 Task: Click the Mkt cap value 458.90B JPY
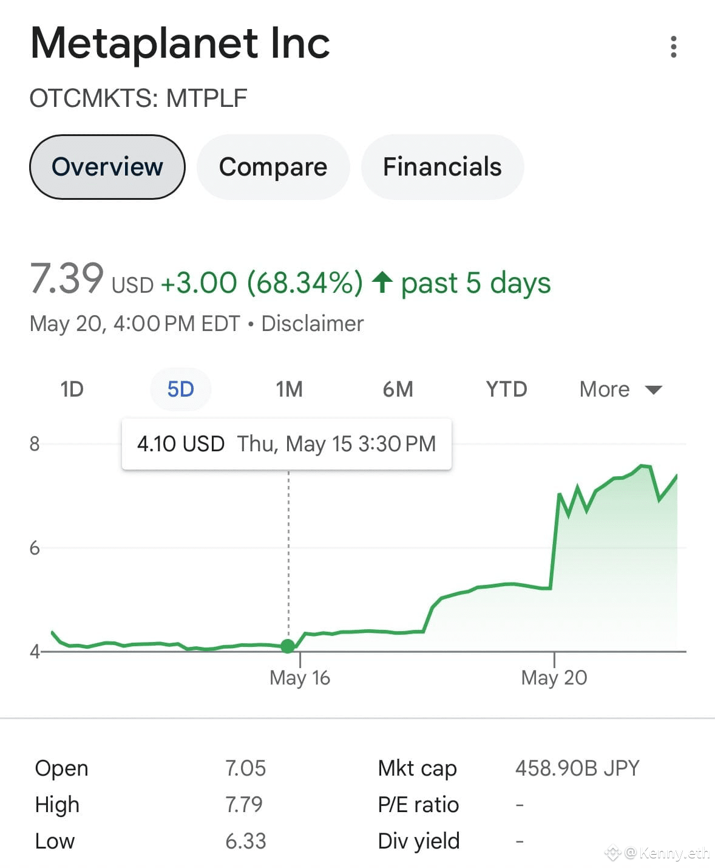[x=577, y=768]
